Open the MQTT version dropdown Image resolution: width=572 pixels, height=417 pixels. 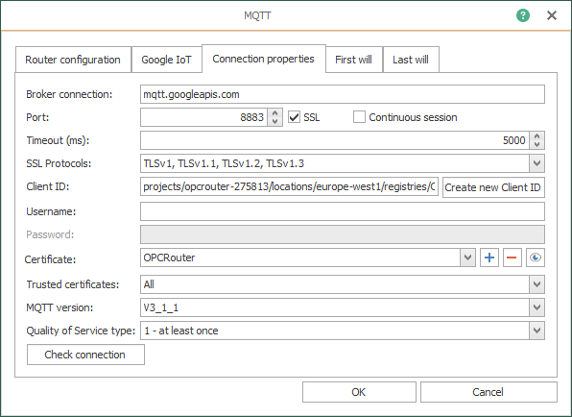pyautogui.click(x=536, y=307)
